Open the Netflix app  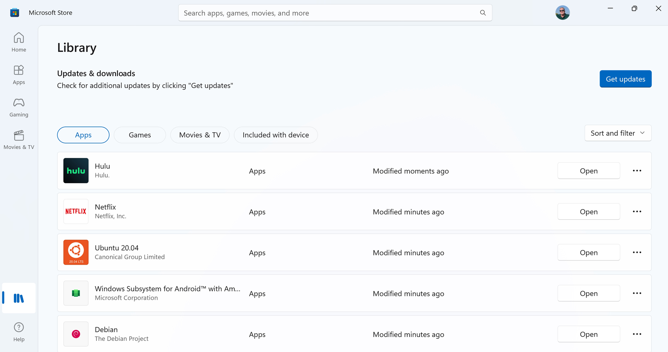[x=588, y=211]
